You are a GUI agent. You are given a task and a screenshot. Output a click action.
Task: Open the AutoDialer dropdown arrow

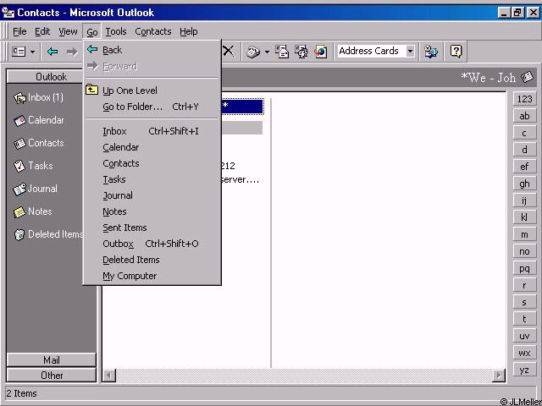pos(267,52)
